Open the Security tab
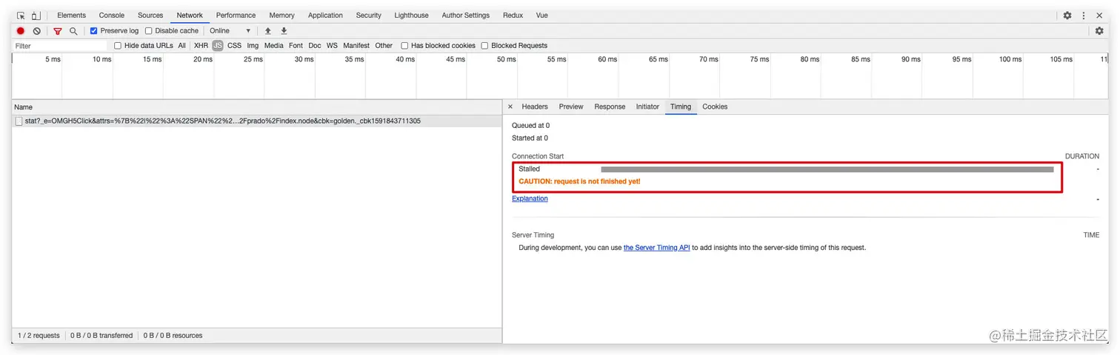1120x355 pixels. point(368,16)
